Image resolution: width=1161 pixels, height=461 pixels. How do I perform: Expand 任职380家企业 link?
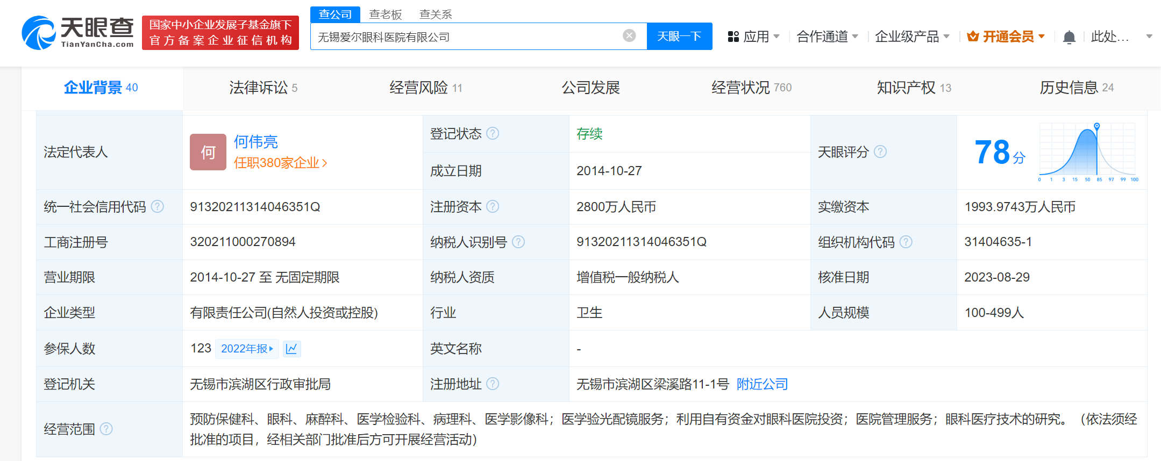coord(280,163)
